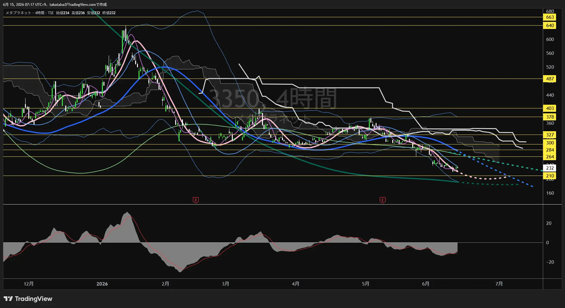Viewport: 565px width, 308px height.
Task: Select the yellow 640 price level label
Action: click(550, 26)
